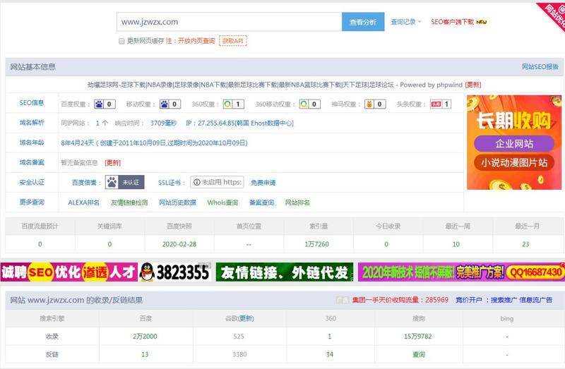Click the domain input field www.jzwzx.com
The height and width of the screenshot is (369, 565).
[x=229, y=22]
